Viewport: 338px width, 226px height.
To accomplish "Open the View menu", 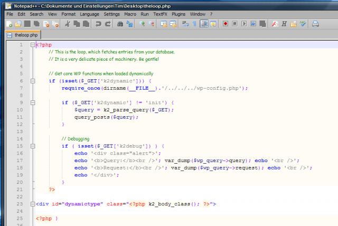I will coord(52,14).
